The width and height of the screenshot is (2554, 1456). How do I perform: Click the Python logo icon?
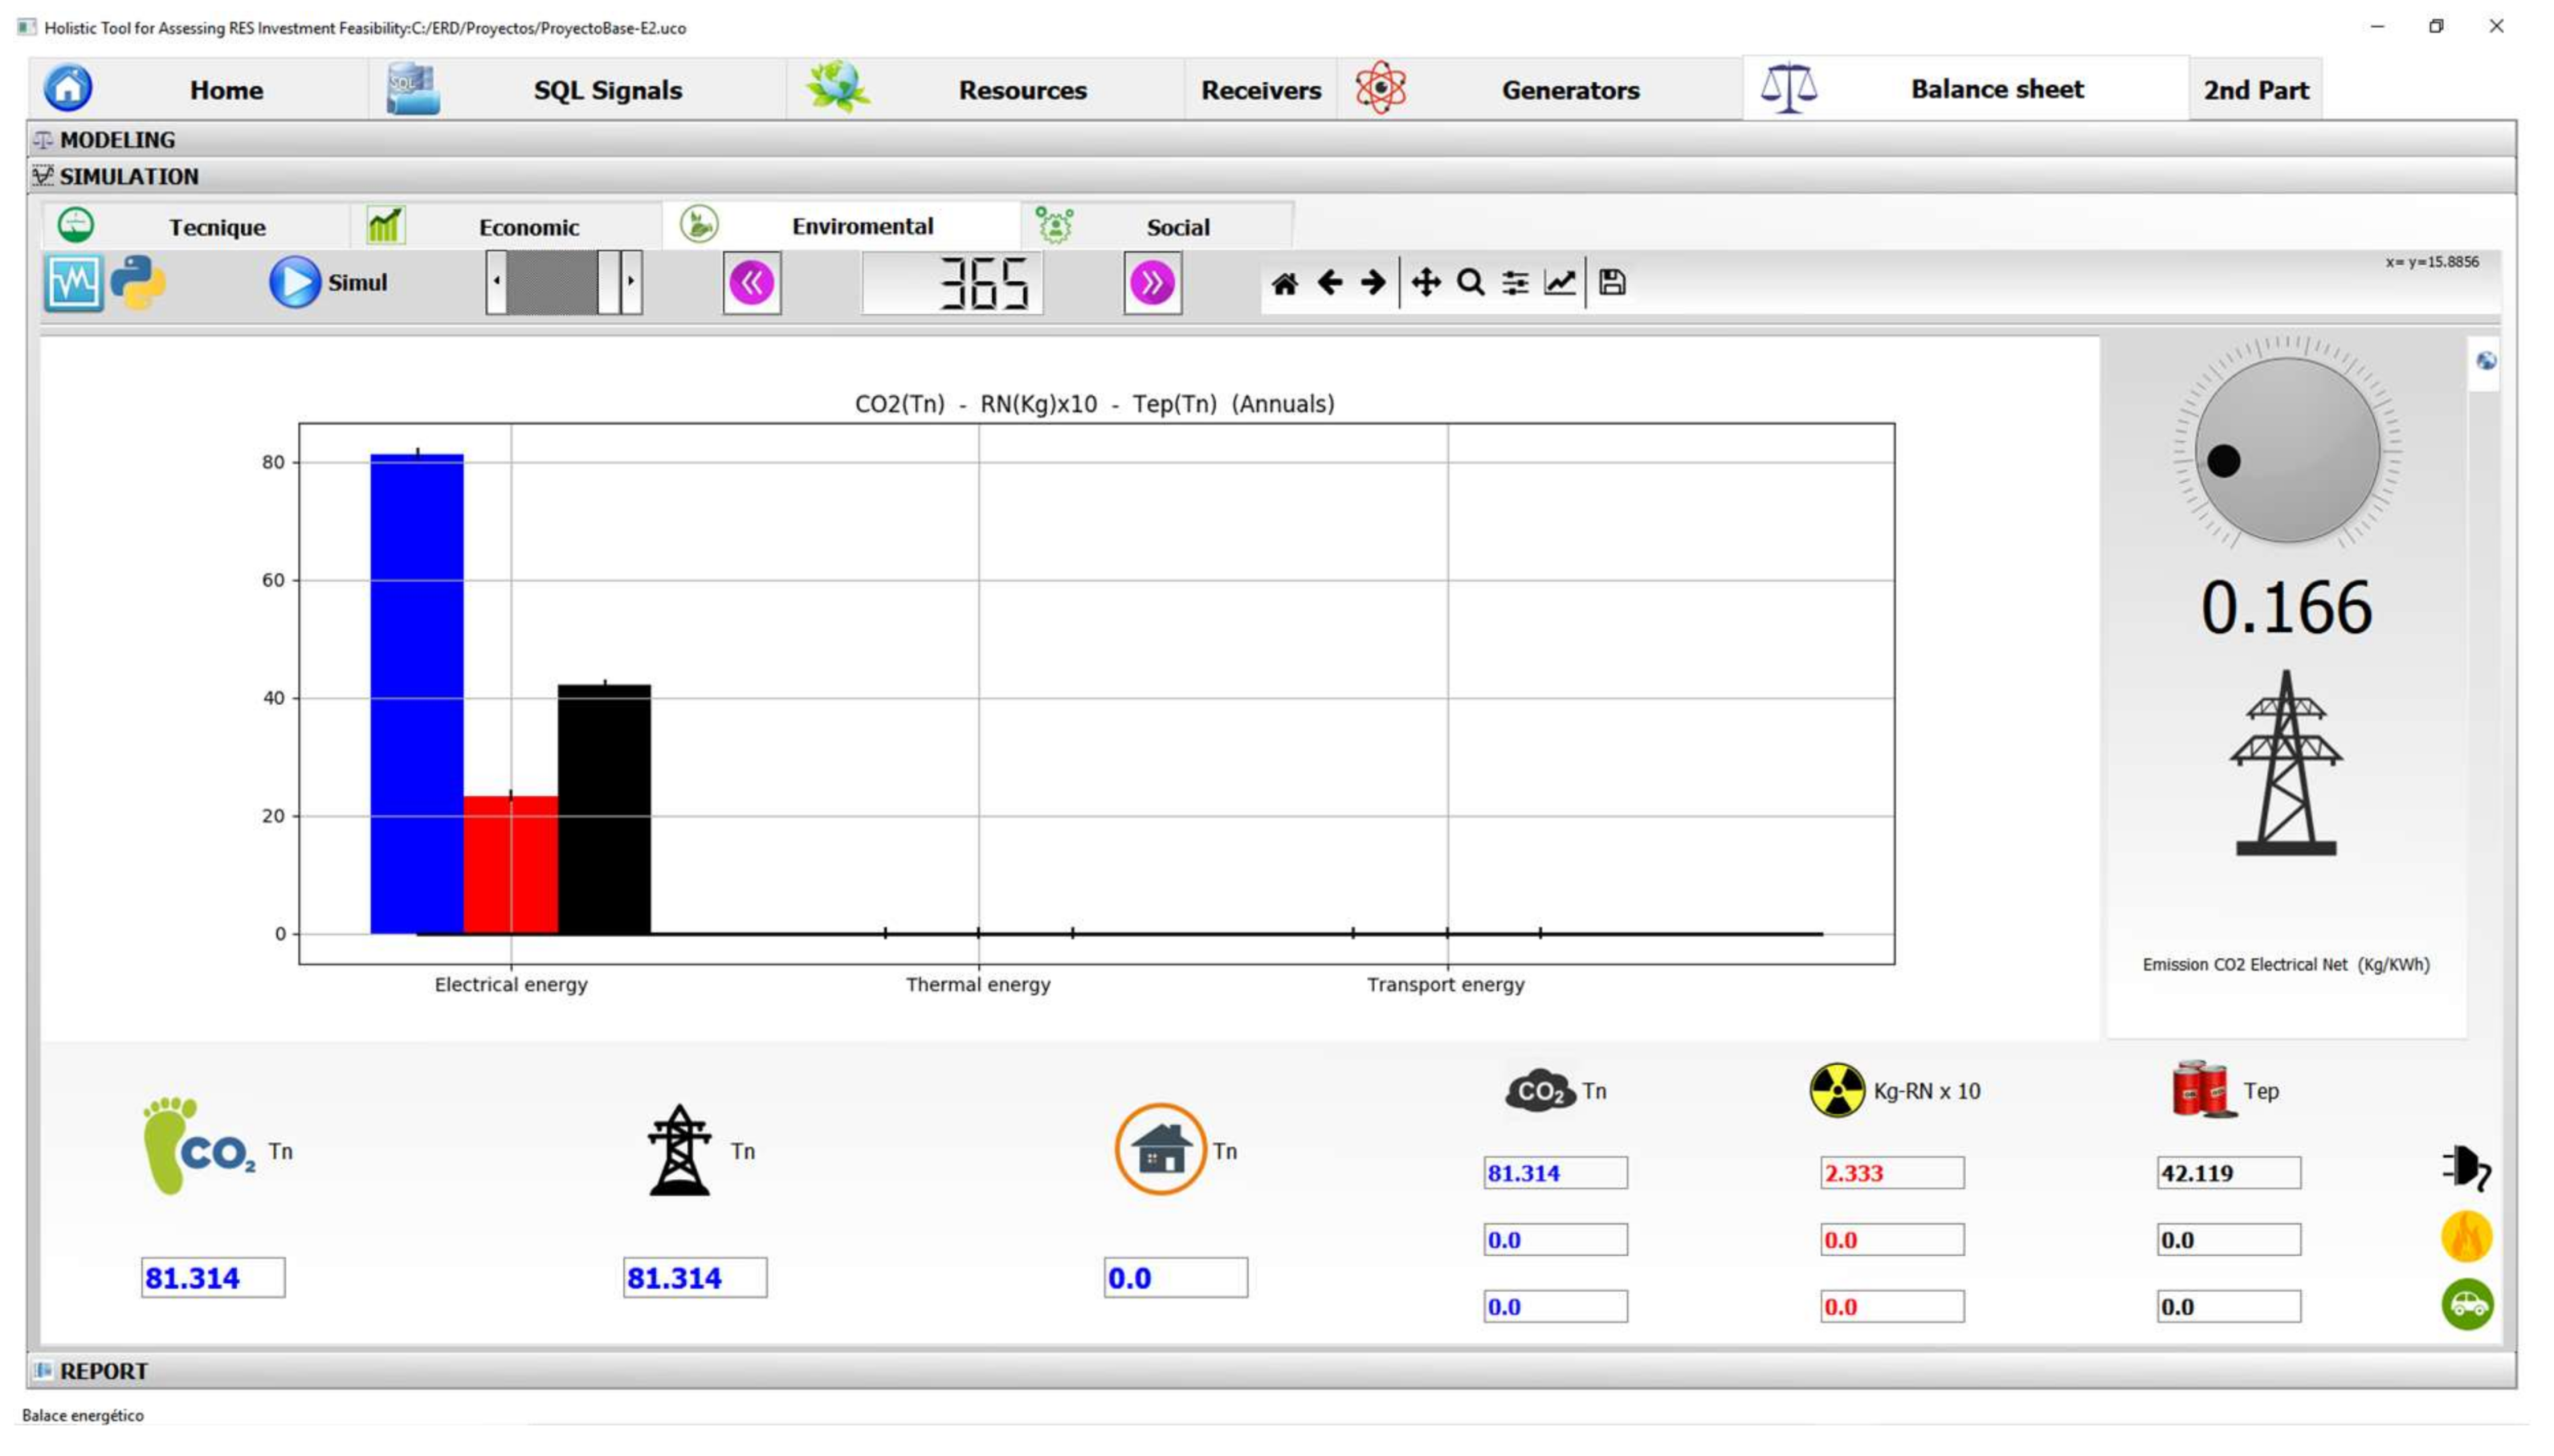click(138, 283)
